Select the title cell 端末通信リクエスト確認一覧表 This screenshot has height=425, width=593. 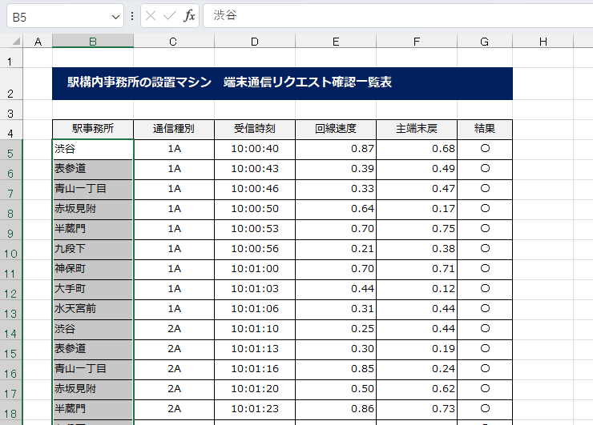(280, 82)
